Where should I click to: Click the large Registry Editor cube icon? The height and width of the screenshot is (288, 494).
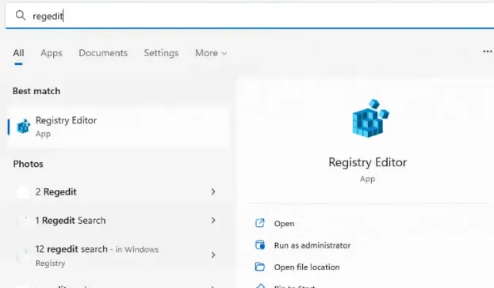pos(370,118)
